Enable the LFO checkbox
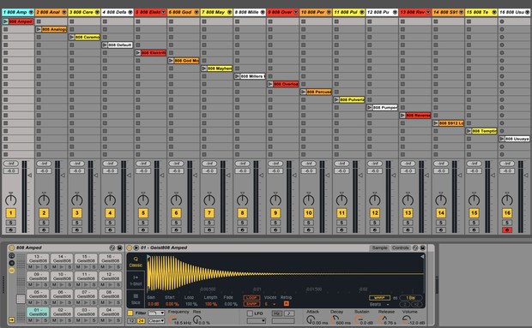 [250, 313]
